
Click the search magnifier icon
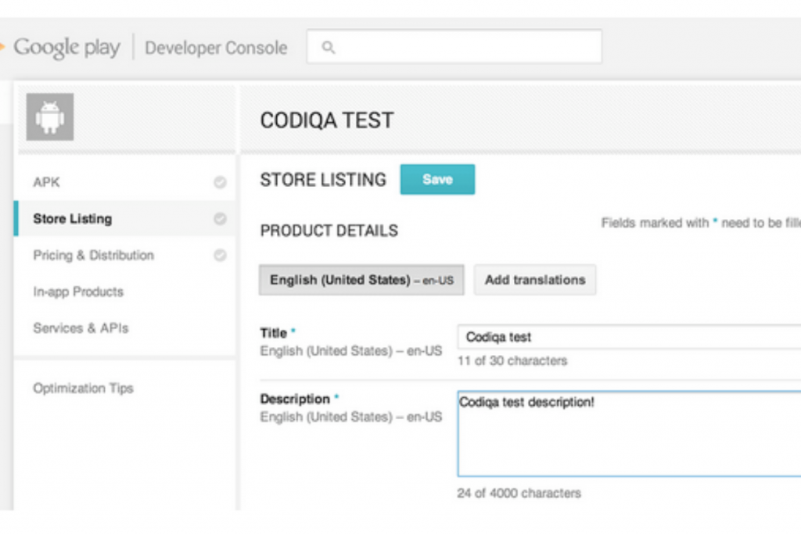pos(329,48)
